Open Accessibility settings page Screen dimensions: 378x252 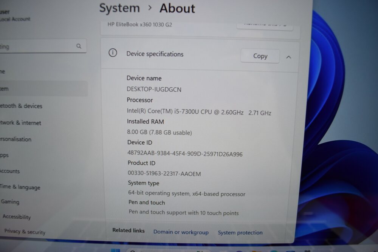pyautogui.click(x=17, y=217)
